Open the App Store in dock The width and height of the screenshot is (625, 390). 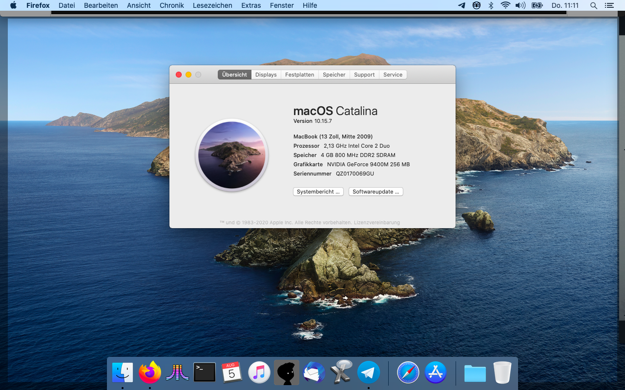click(x=435, y=373)
